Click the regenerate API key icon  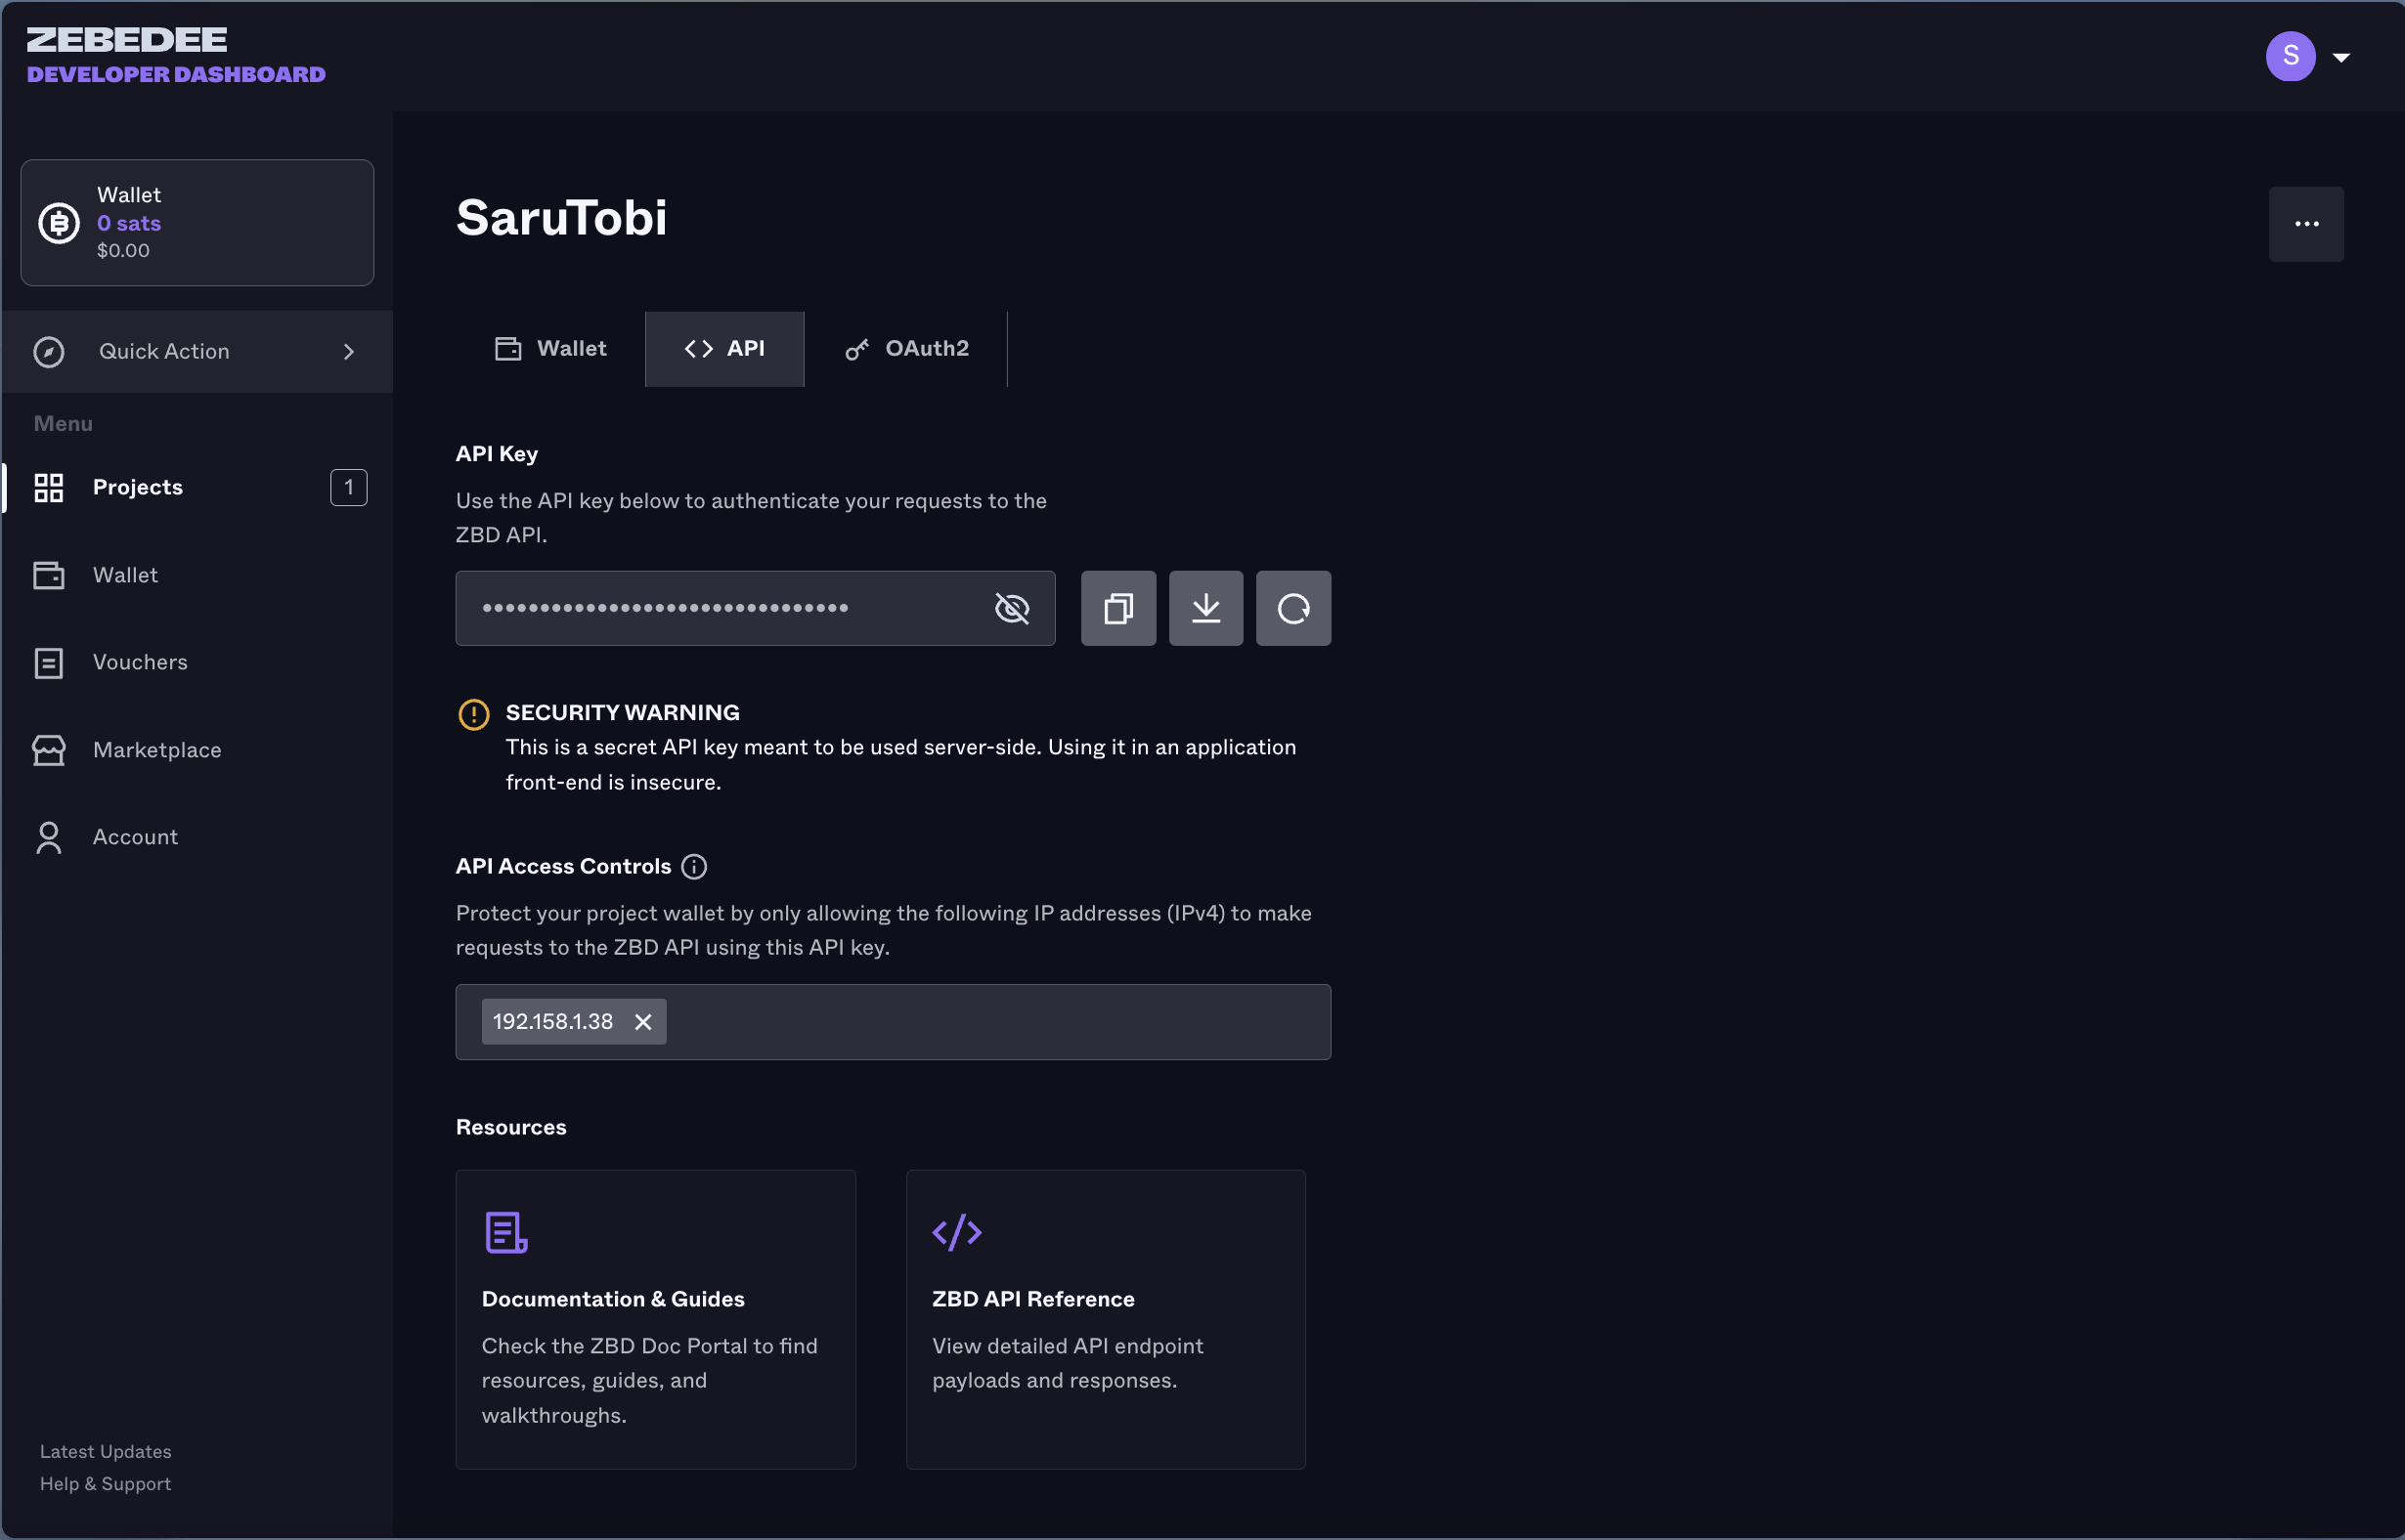[1291, 606]
